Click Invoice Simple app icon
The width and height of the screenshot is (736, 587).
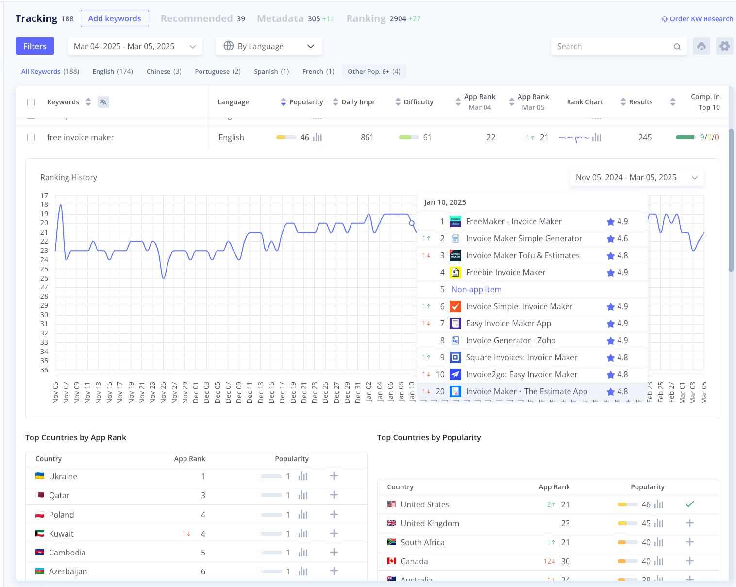coord(455,306)
